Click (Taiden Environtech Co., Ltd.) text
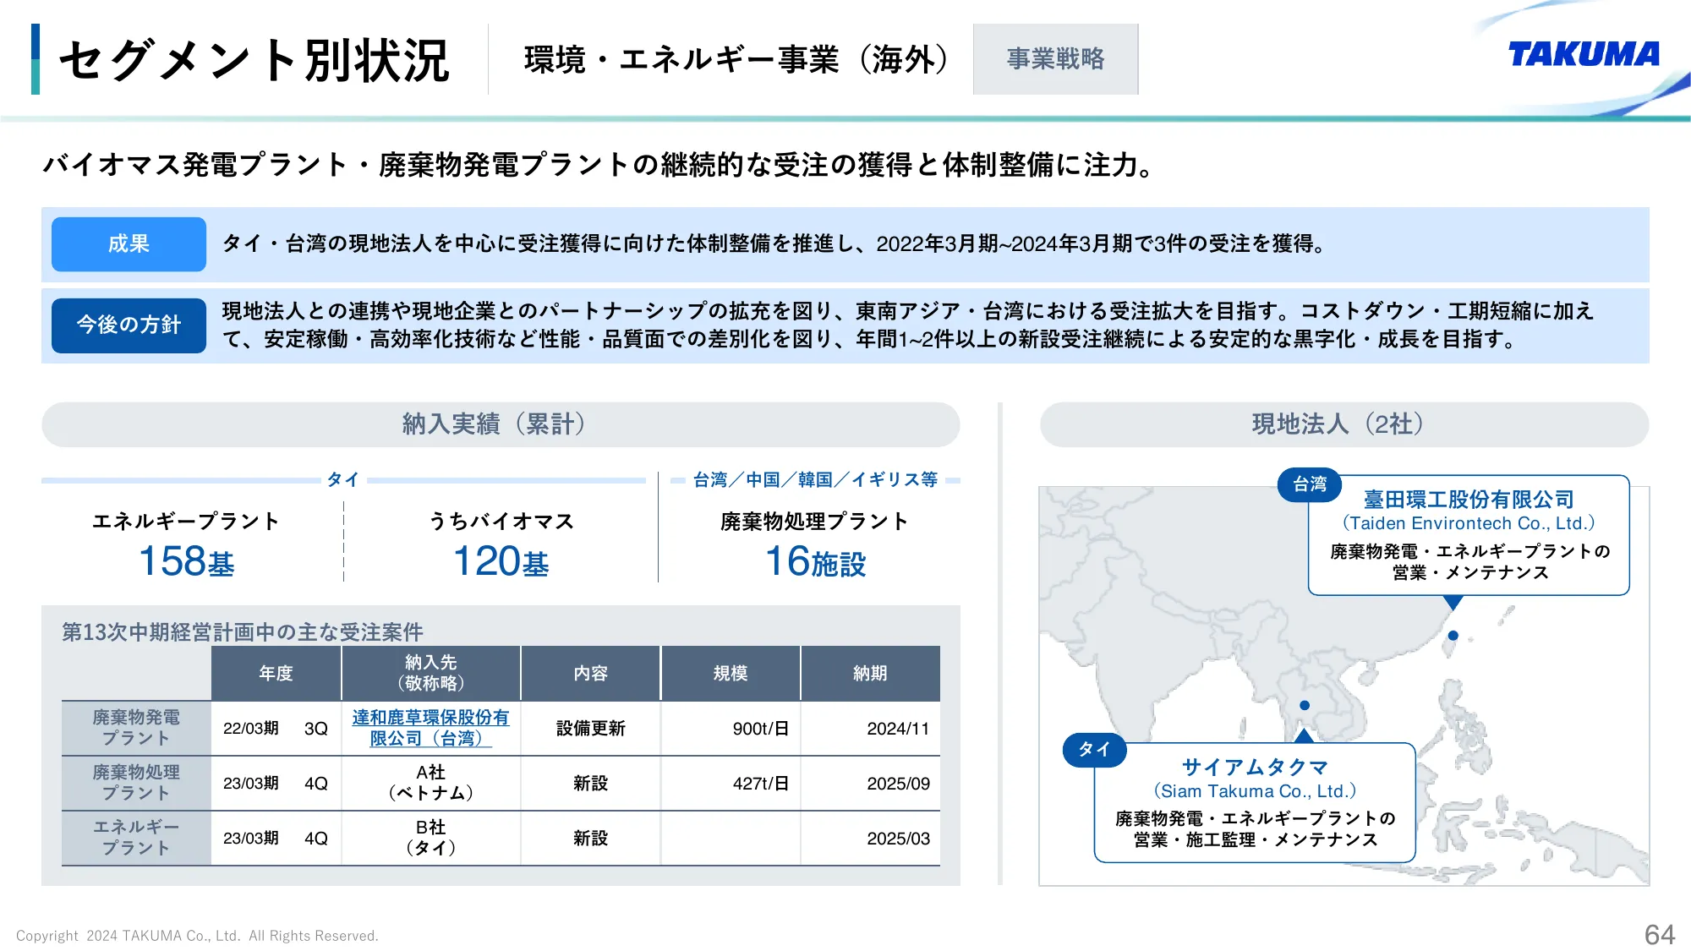 (1469, 523)
